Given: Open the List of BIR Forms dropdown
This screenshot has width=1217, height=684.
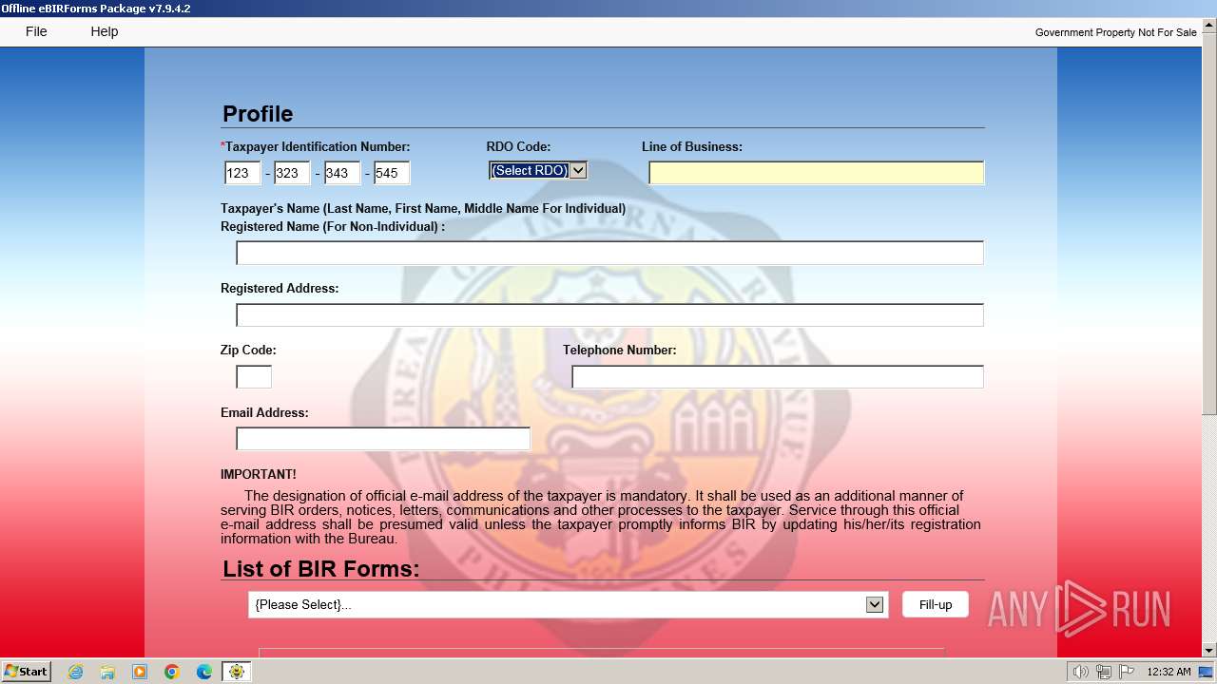Looking at the screenshot, I should click(569, 604).
